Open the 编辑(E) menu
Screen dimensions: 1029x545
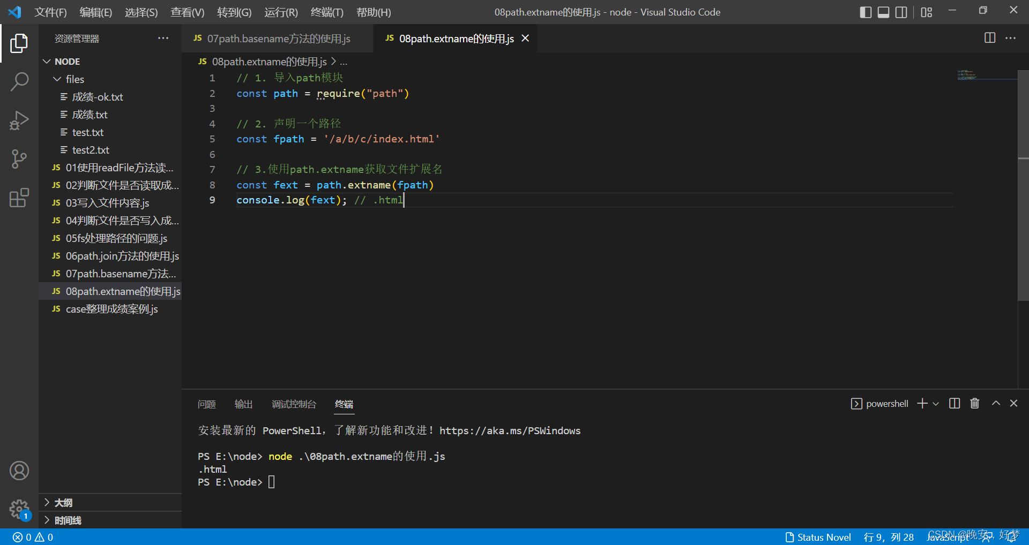click(96, 12)
